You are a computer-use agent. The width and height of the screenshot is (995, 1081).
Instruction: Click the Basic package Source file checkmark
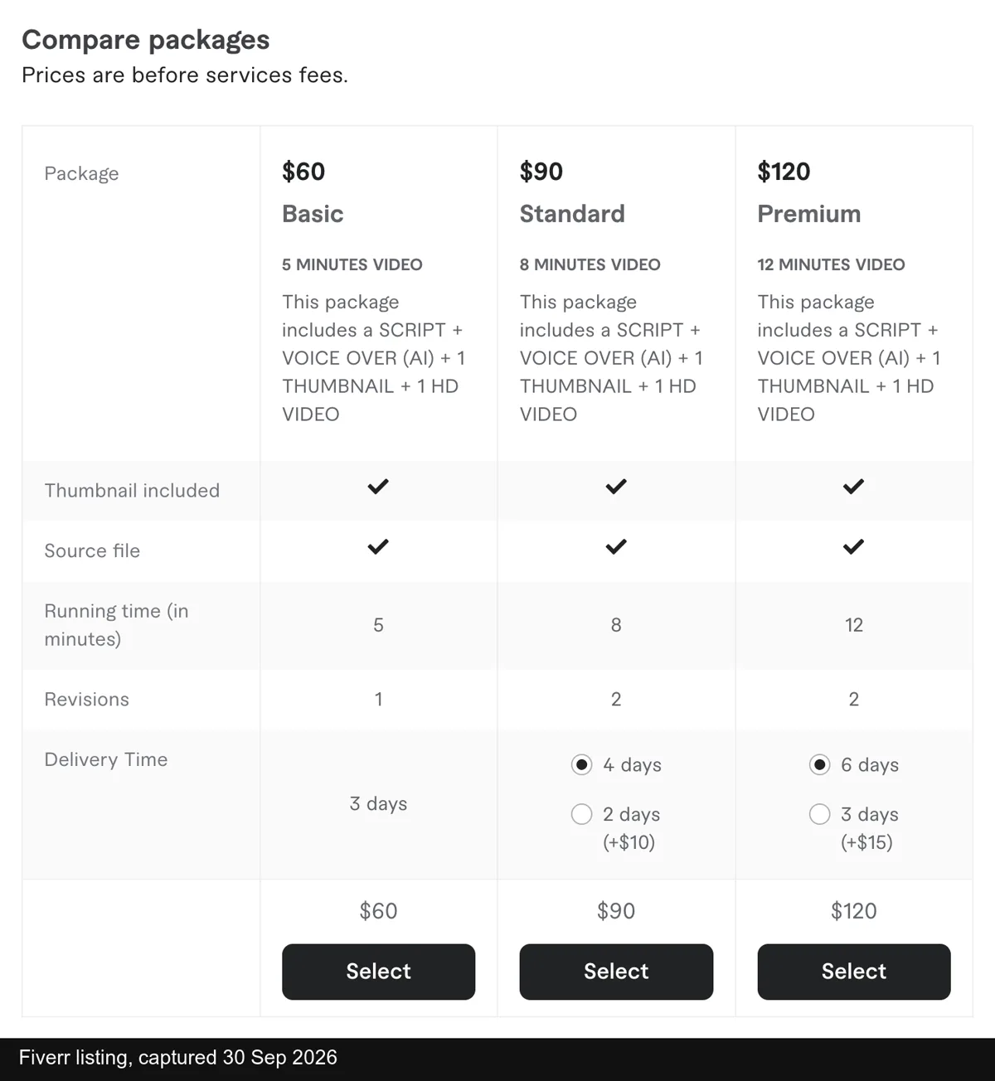click(378, 547)
